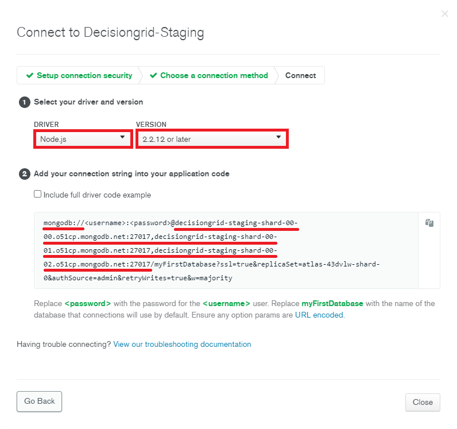Enable Include full driver code example checkbox

(38, 195)
